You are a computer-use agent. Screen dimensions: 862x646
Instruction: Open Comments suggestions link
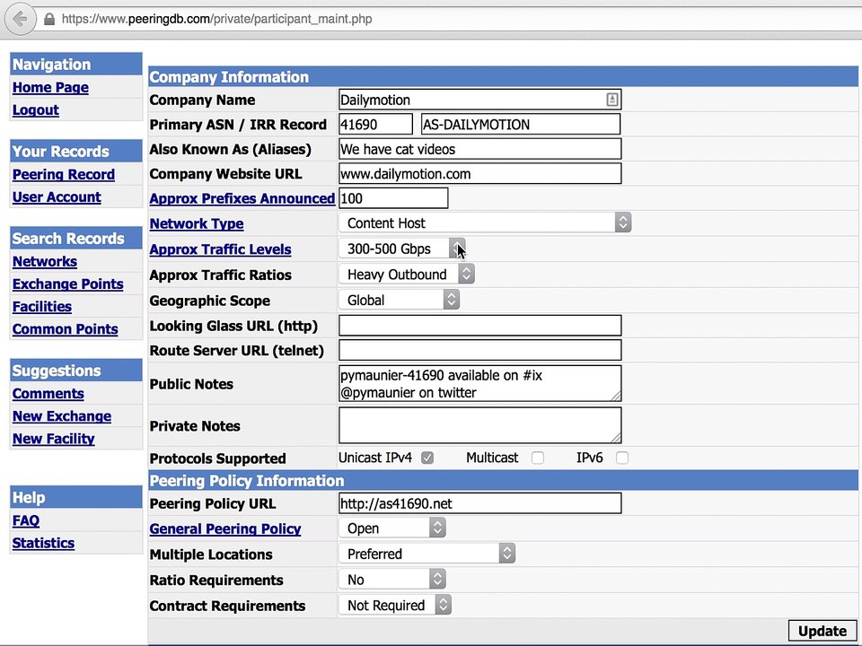click(48, 394)
